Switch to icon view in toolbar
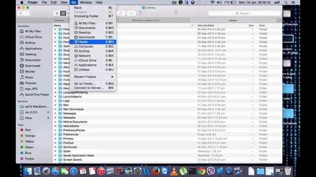 (x=57, y=13)
